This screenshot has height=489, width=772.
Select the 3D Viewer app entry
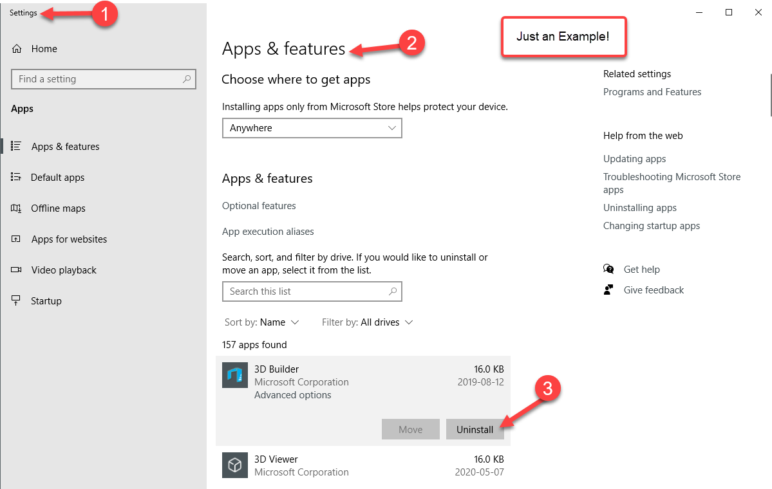pyautogui.click(x=363, y=465)
